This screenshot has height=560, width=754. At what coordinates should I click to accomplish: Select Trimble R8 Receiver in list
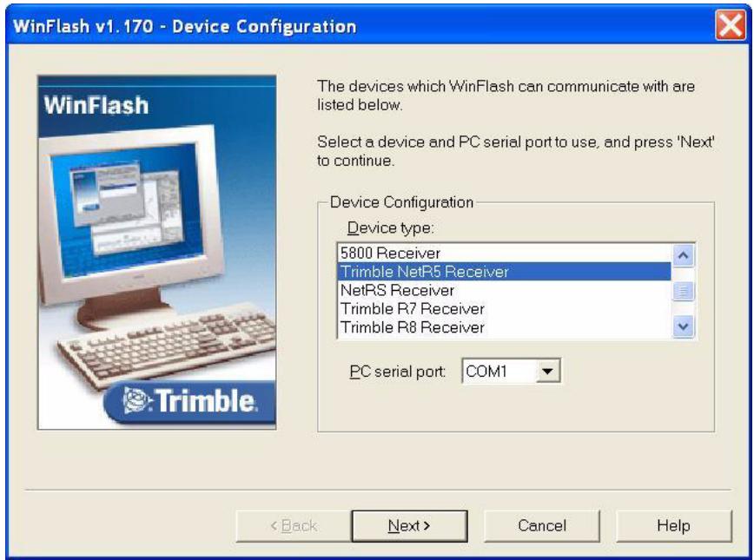tap(504, 327)
